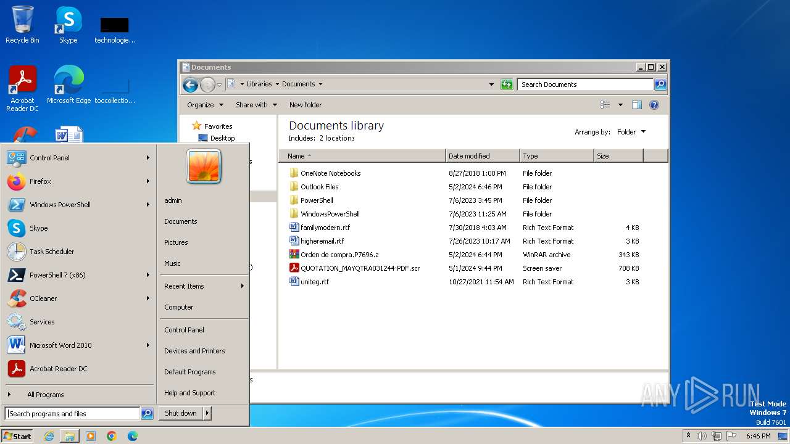
Task: Open Explorer help question mark icon
Action: tap(654, 105)
